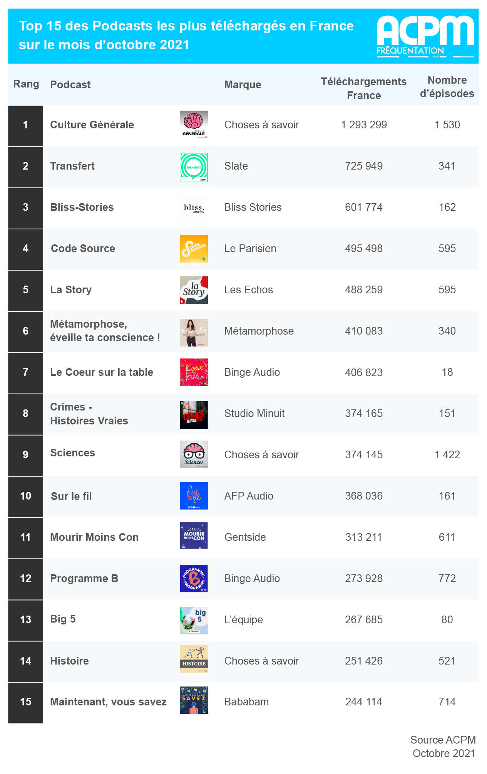Viewport: 487px width, 774px height.
Task: Click the Sciences brain-with-glasses icon
Action: (194, 454)
